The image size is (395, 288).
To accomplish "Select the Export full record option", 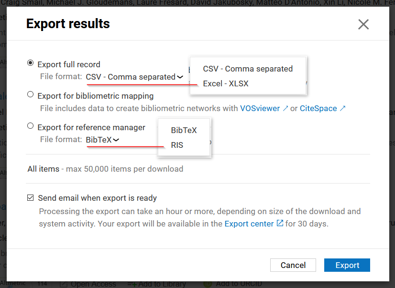I will pos(31,63).
